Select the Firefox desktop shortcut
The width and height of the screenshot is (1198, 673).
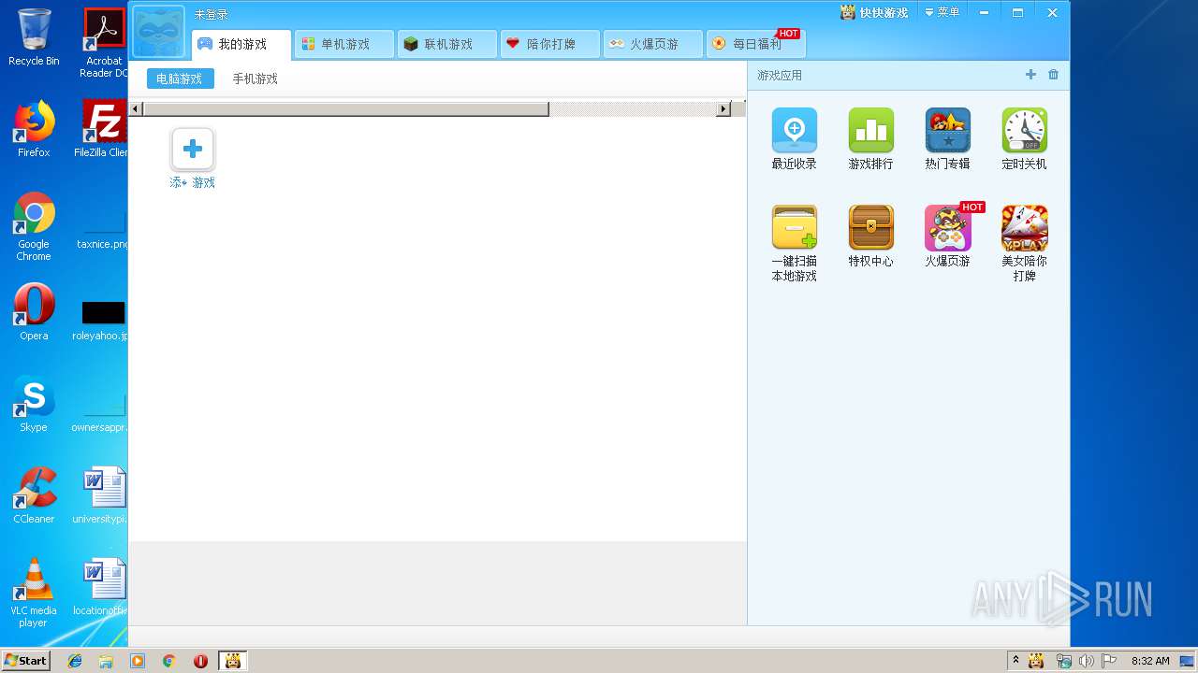(34, 129)
